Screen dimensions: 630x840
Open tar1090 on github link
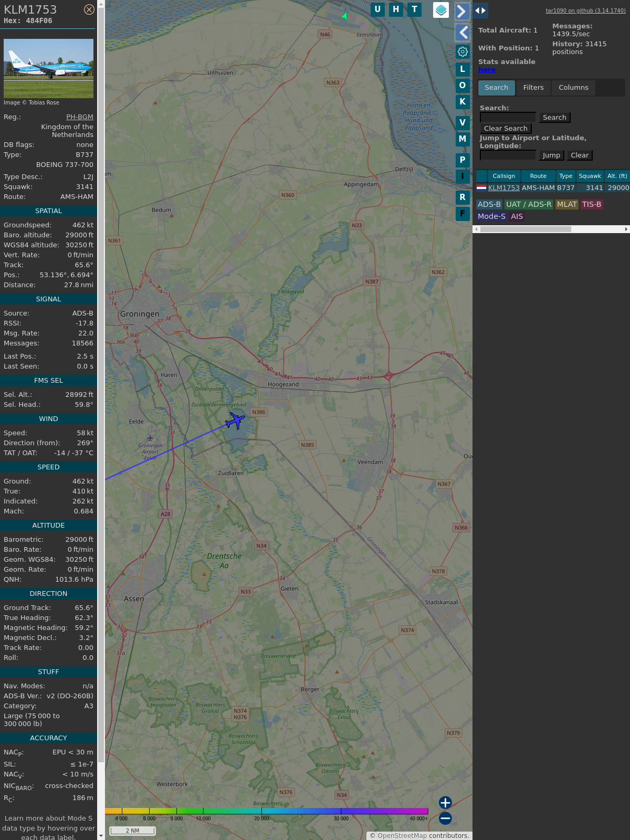pos(585,10)
